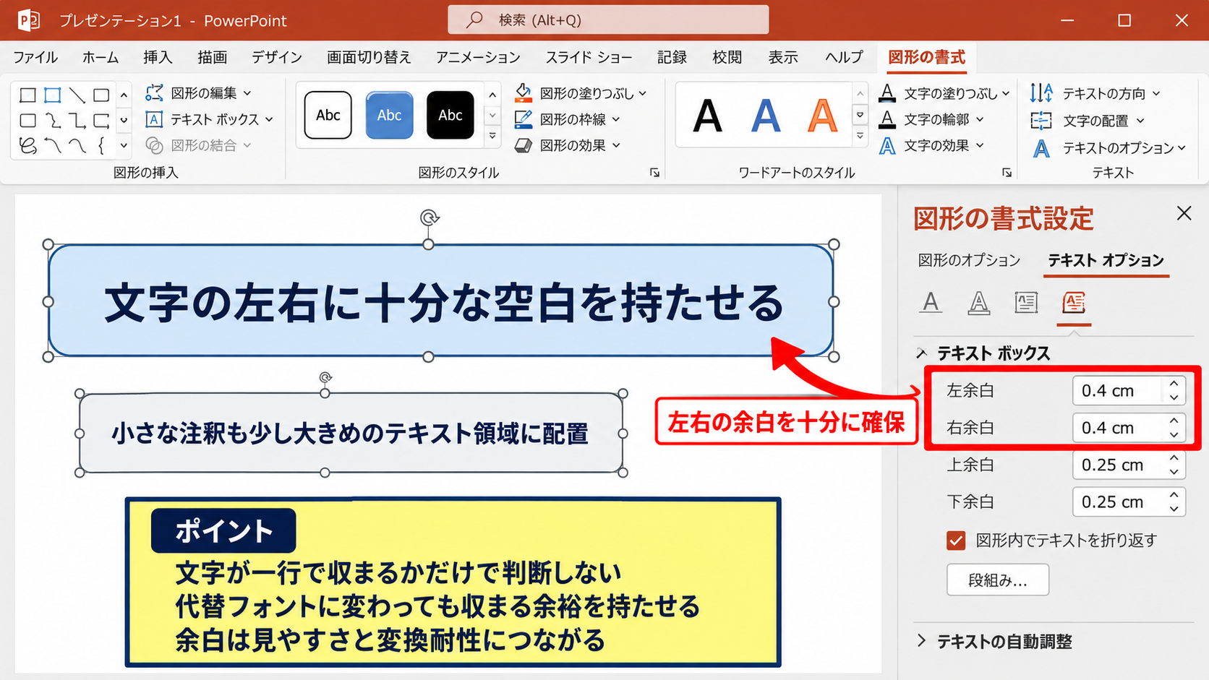
Task: Open the shapes gallery more arrow
Action: coord(124,145)
